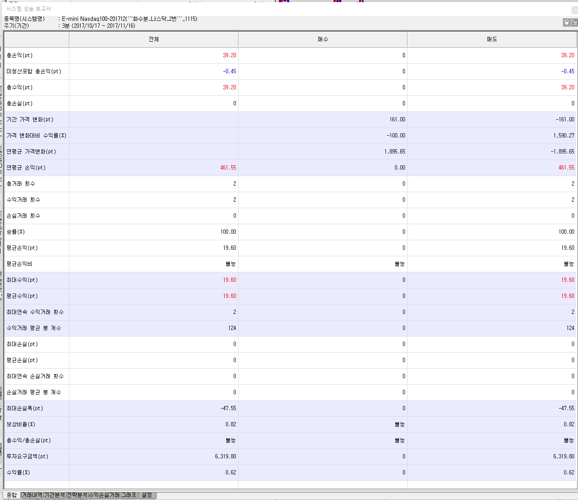Viewport: 578px width, 500px height.
Task: Click the 투자요구금액(pt) row label
Action: click(x=27, y=457)
